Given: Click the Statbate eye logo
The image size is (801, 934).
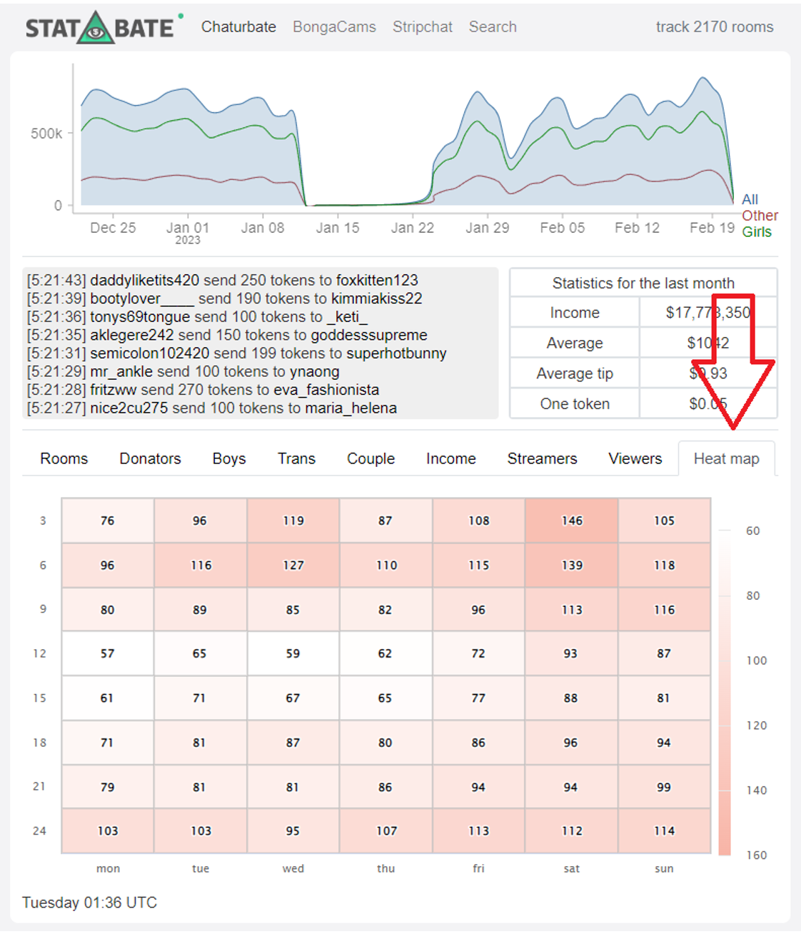Looking at the screenshot, I should pyautogui.click(x=96, y=28).
